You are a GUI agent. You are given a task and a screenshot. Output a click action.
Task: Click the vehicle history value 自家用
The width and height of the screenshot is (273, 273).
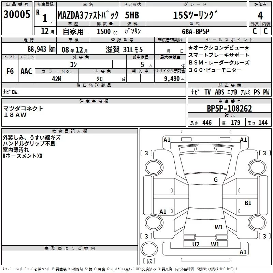pyautogui.click(x=73, y=31)
